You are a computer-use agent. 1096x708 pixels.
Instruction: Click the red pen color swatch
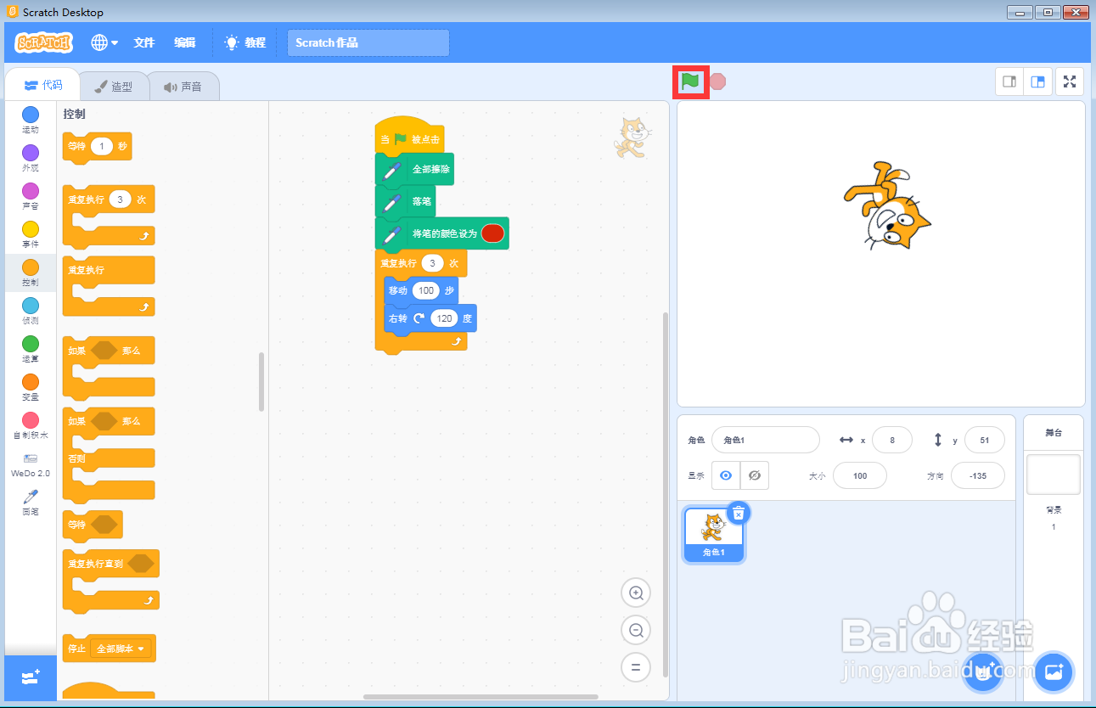pyautogui.click(x=492, y=233)
